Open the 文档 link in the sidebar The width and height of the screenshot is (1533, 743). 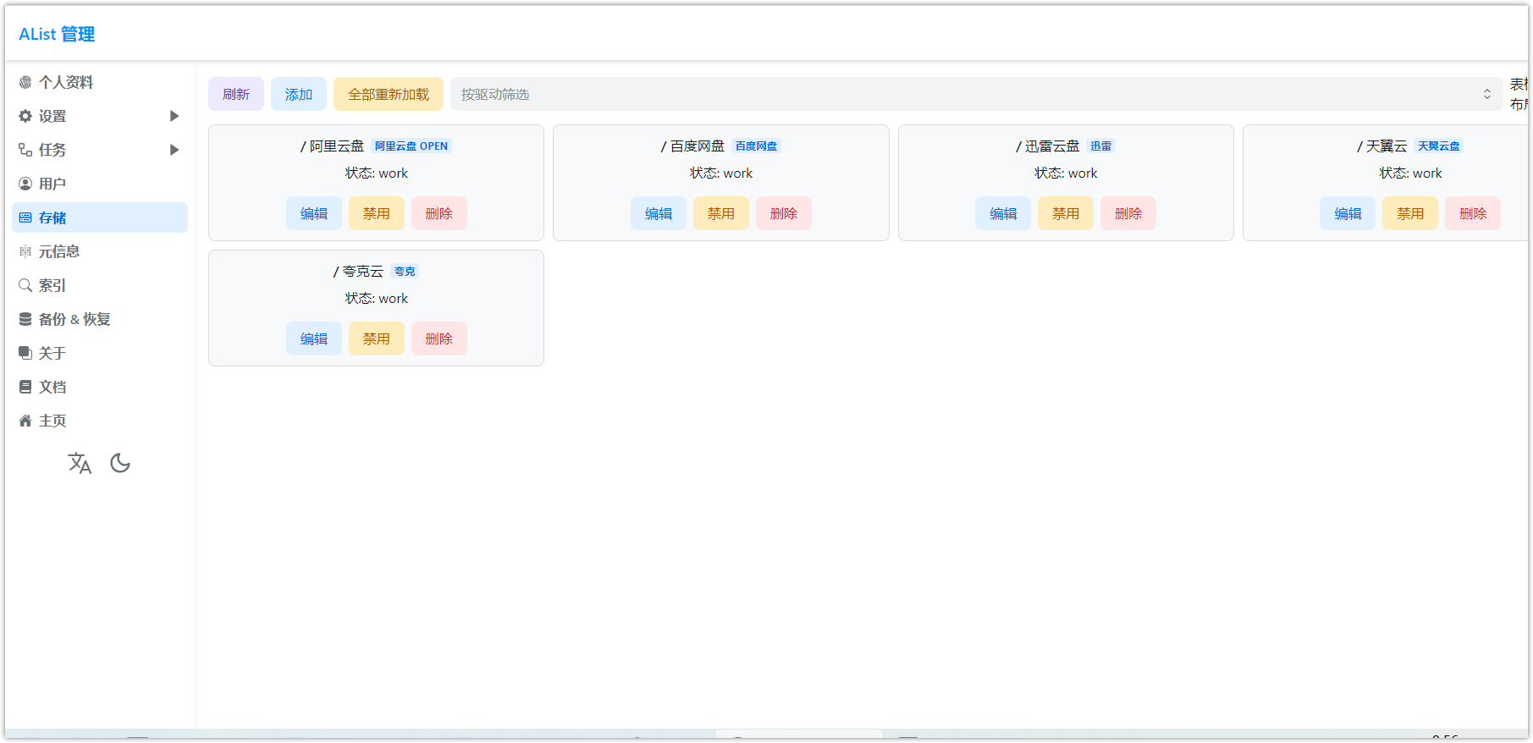coord(100,387)
